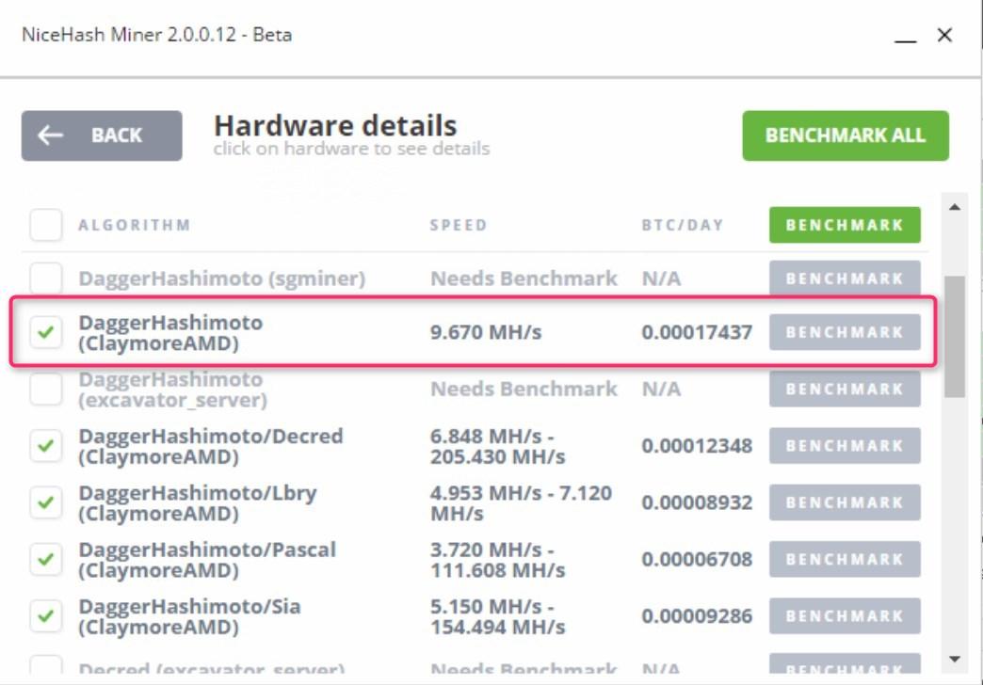983x685 pixels.
Task: Uncheck DaggerHashimoto/Pascal (ClaymoreAMD)
Action: click(46, 559)
